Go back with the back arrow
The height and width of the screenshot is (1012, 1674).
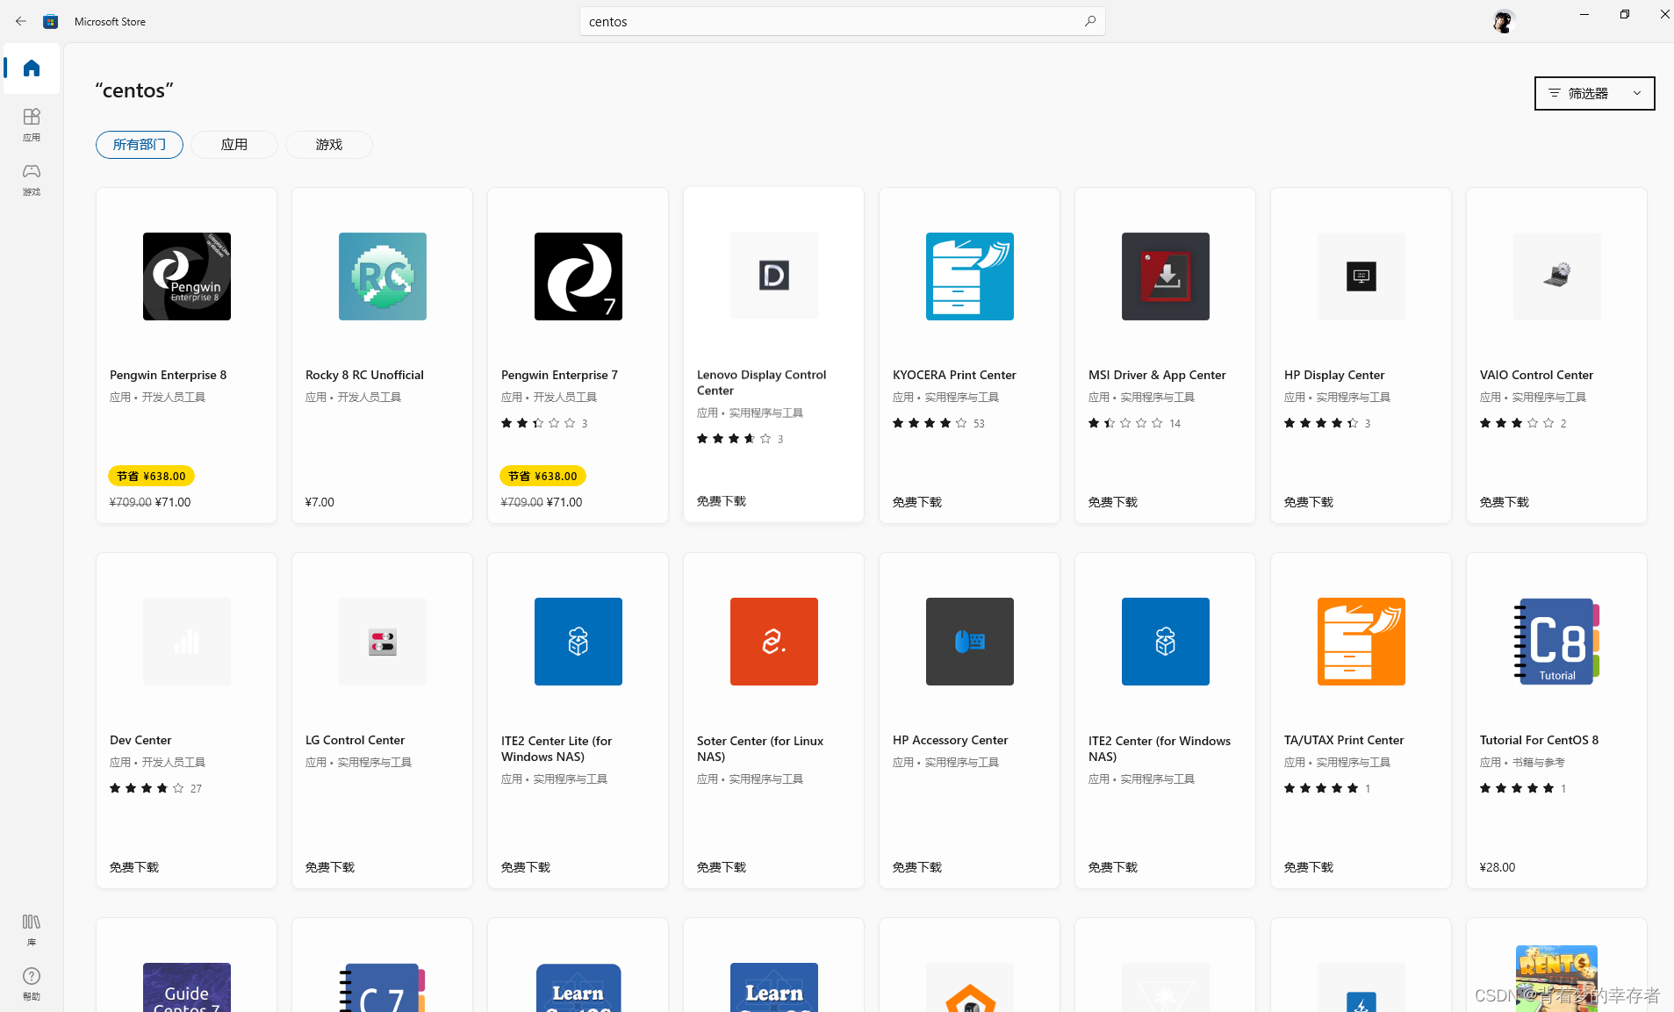[21, 21]
